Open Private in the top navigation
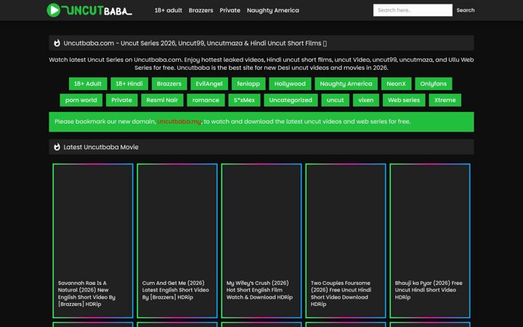Image resolution: width=523 pixels, height=327 pixels. point(230,10)
